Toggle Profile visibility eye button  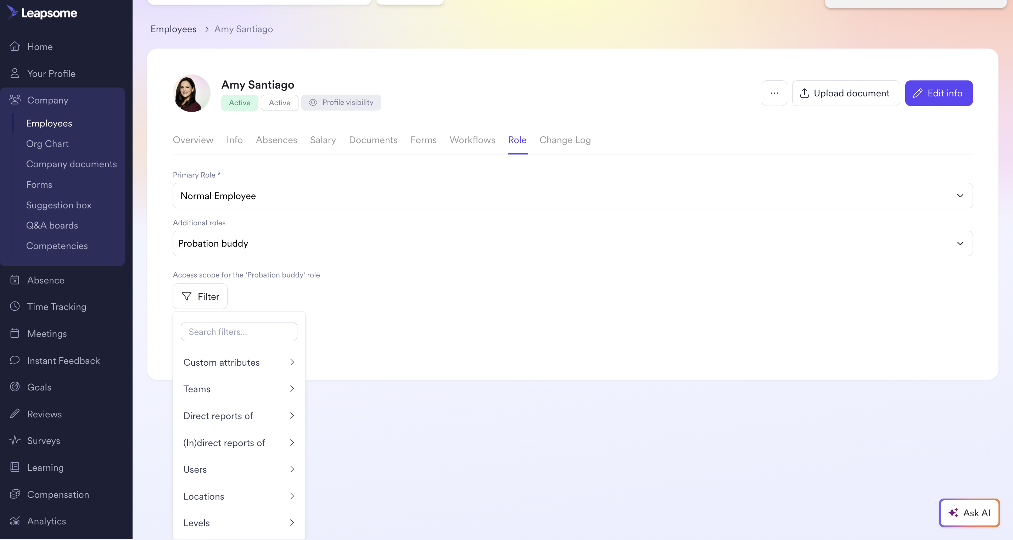click(341, 102)
